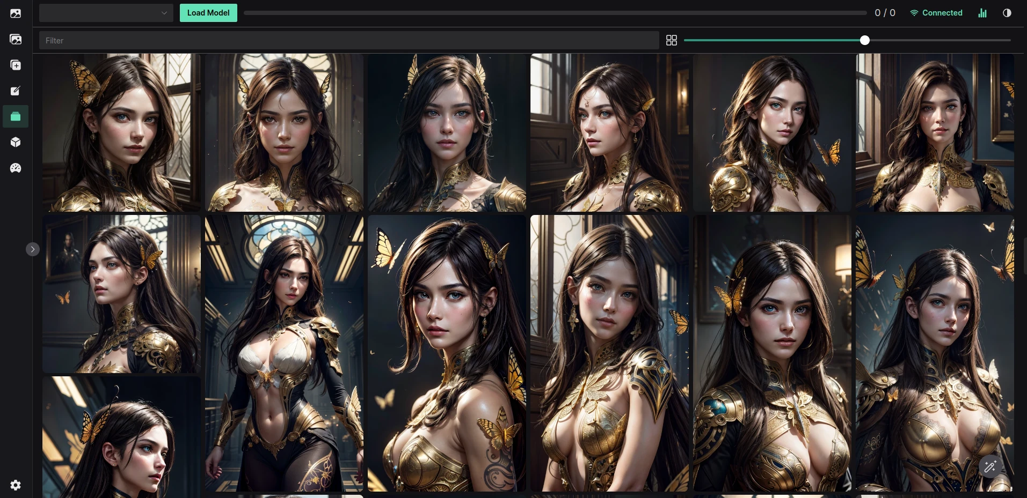
Task: Focus the Filter search field
Action: pyautogui.click(x=349, y=40)
